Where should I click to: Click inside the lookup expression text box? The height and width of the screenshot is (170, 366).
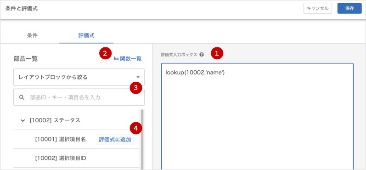257,116
